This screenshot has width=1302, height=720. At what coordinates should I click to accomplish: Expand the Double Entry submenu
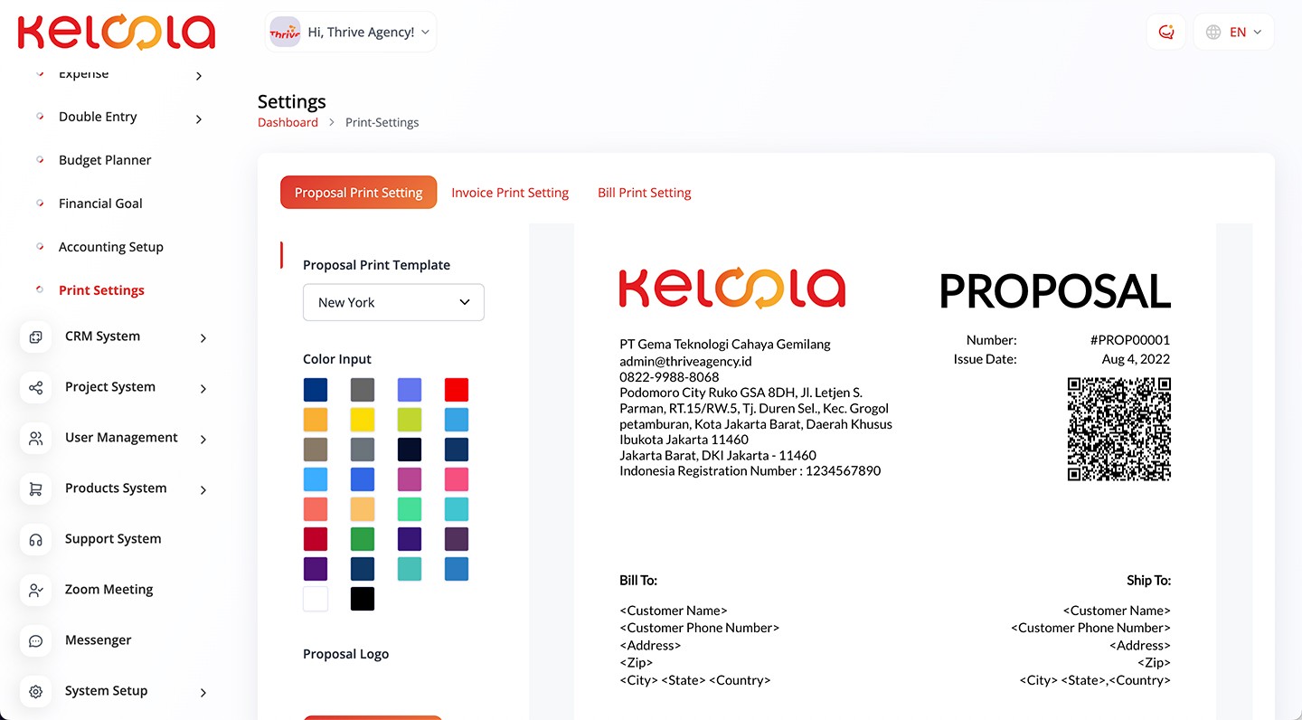pos(198,118)
